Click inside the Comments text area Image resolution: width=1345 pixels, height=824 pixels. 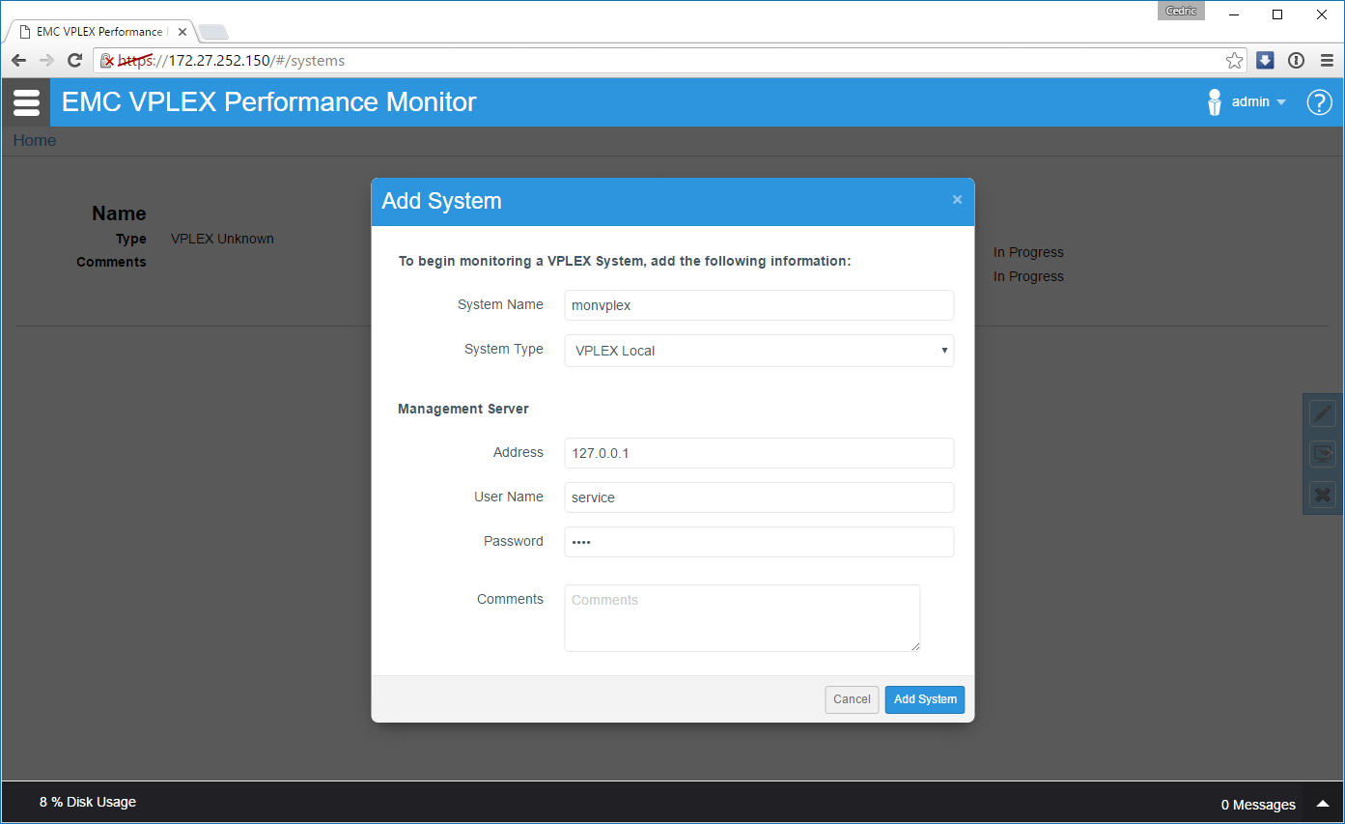pos(742,618)
